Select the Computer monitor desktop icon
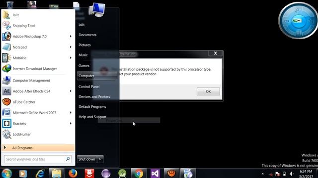 97,10
